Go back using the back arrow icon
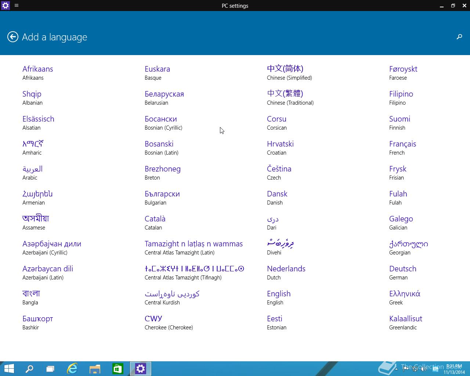The height and width of the screenshot is (376, 470). (13, 37)
